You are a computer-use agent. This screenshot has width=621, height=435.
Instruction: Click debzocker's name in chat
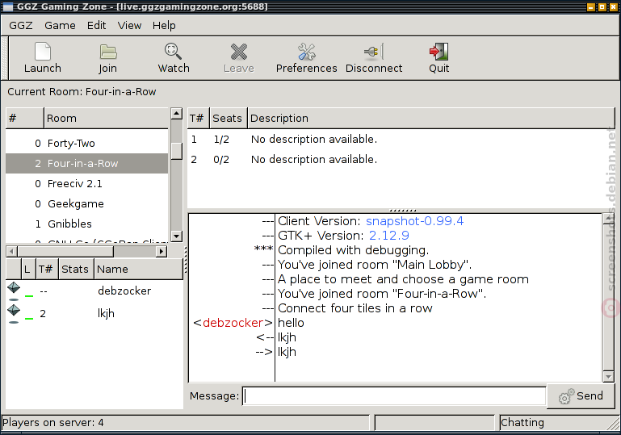pyautogui.click(x=233, y=323)
